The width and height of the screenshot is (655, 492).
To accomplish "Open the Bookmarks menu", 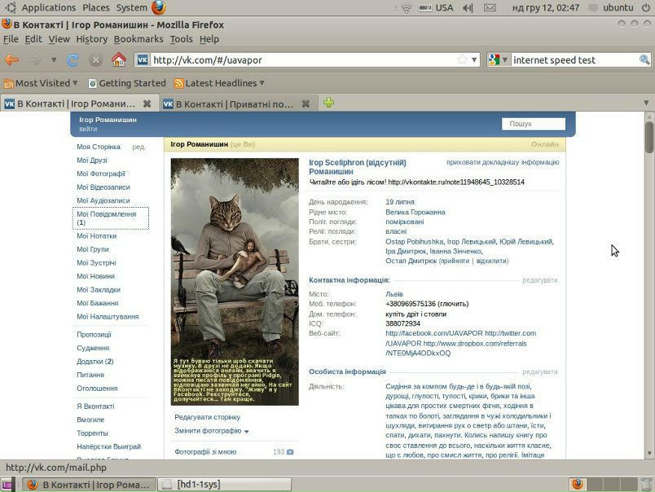I will click(x=138, y=38).
